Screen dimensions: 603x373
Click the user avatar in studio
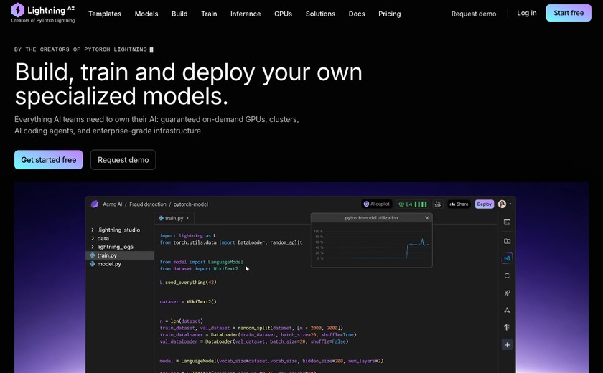coord(502,204)
